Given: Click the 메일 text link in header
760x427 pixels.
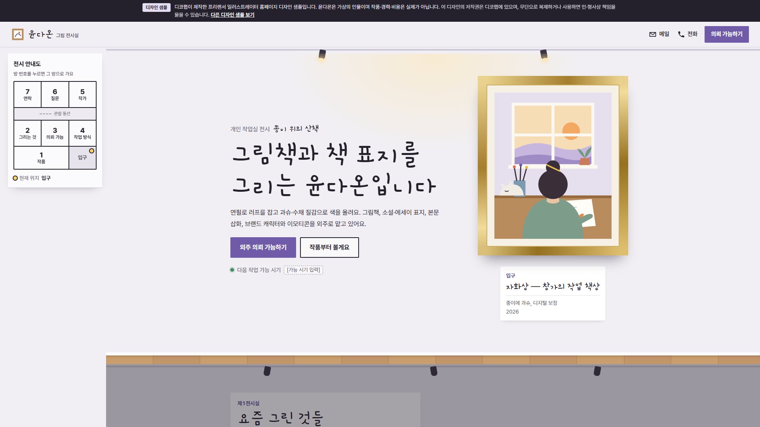Looking at the screenshot, I should 664,34.
